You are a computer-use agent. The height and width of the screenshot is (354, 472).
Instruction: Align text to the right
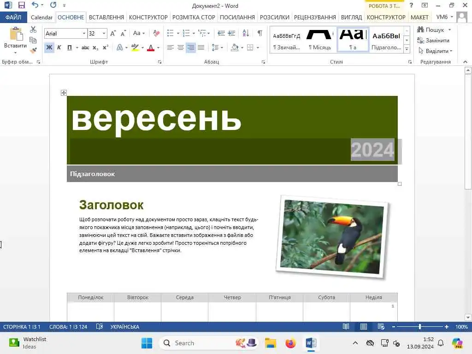tap(191, 47)
